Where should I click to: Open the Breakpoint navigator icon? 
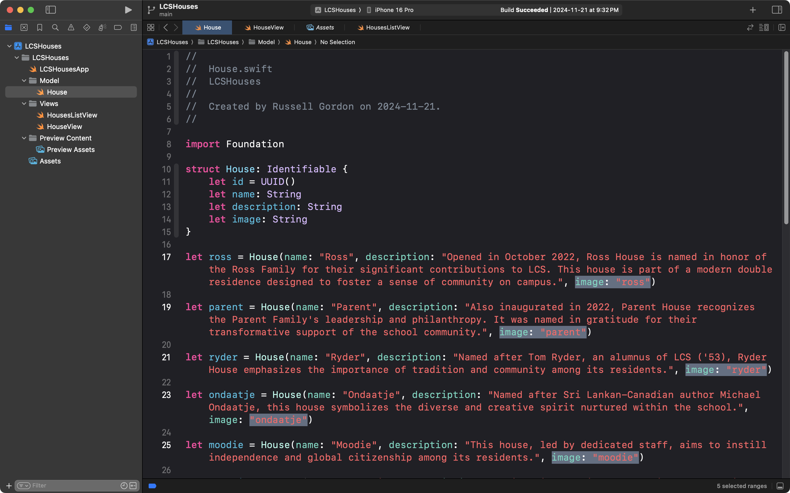click(x=118, y=27)
